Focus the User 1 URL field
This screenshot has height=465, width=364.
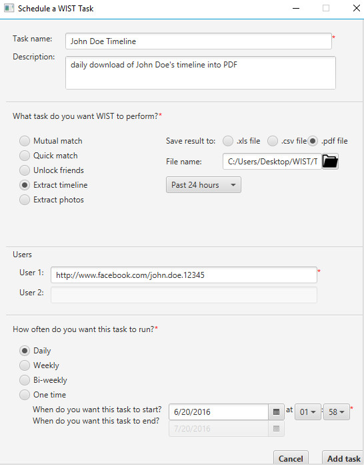(x=184, y=275)
